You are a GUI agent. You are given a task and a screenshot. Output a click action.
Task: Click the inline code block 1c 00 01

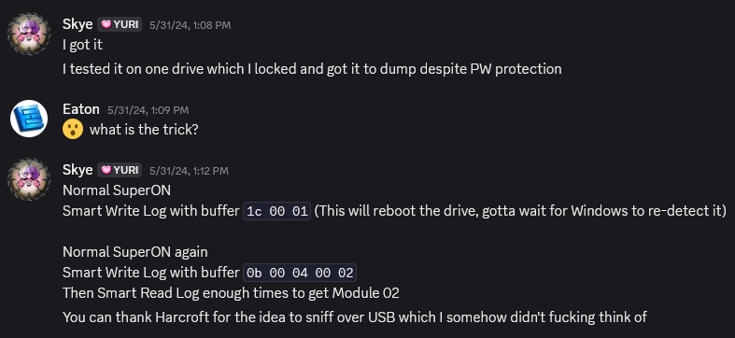tap(276, 211)
